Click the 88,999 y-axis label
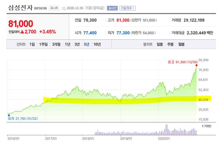The width and height of the screenshot is (222, 143). pos(203,60)
